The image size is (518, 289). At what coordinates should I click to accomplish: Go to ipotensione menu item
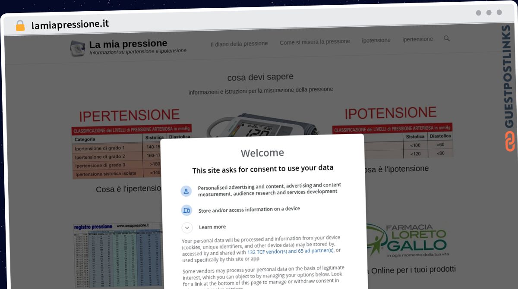(376, 40)
